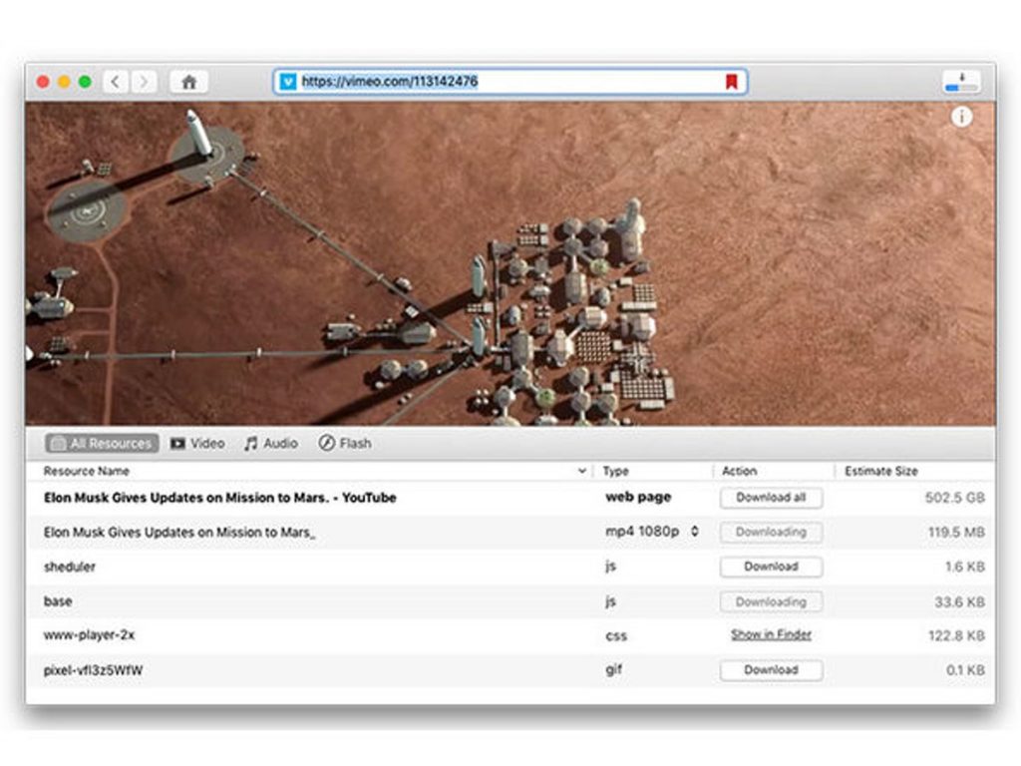Select the Flash filter tab
The image size is (1021, 766).
(345, 443)
